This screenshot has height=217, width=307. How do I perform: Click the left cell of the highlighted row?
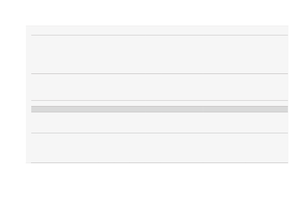pos(117,109)
